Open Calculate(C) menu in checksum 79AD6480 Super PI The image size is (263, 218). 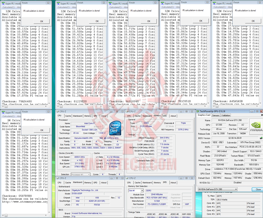[8, 7]
